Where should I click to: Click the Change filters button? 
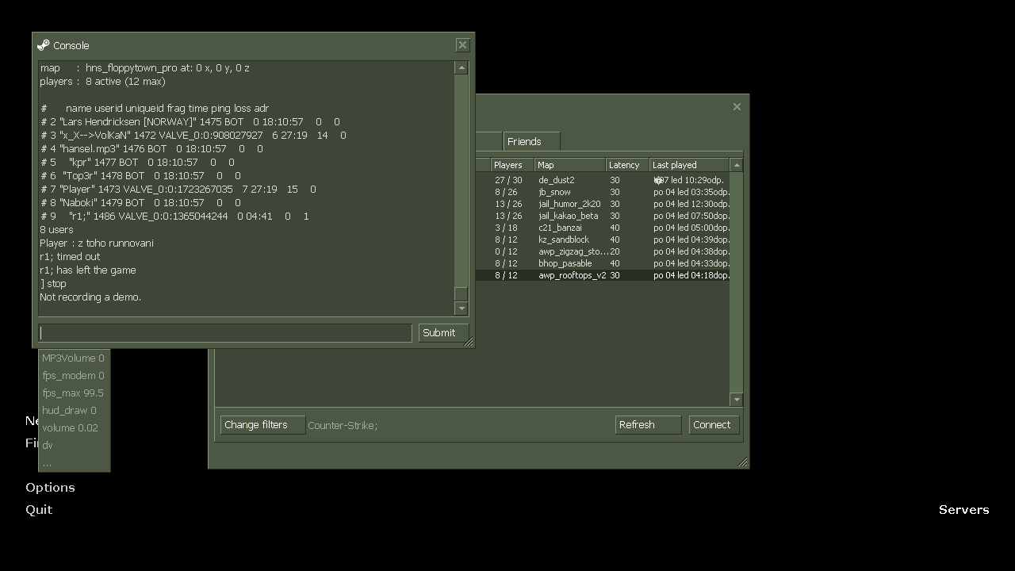[x=262, y=425]
